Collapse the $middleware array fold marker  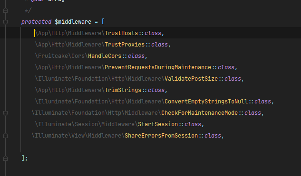pyautogui.click(x=6, y=22)
